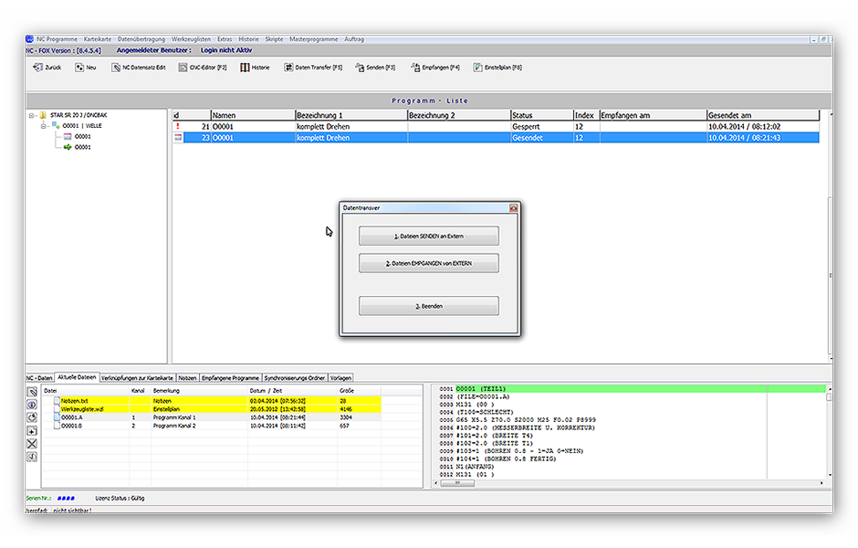Open the Werkzeuglisten menu
The width and height of the screenshot is (858, 548).
[x=191, y=40]
